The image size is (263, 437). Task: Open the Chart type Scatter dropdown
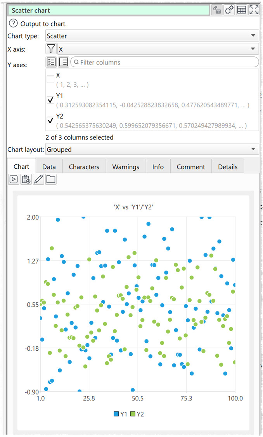(152, 36)
